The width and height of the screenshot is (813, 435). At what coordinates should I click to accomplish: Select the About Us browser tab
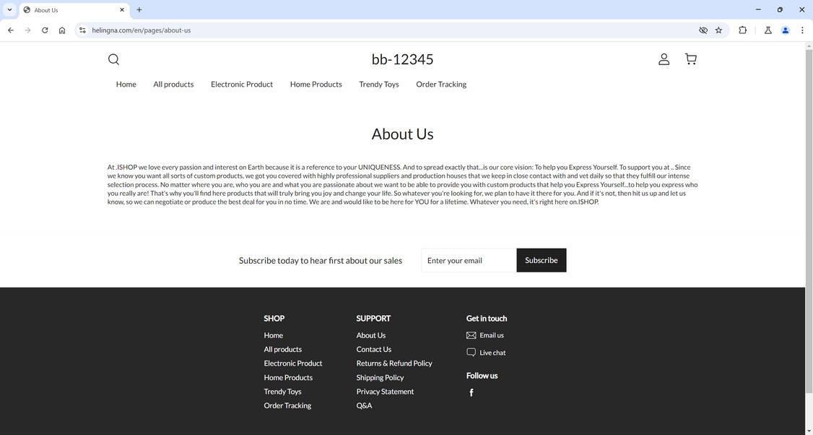tap(74, 10)
